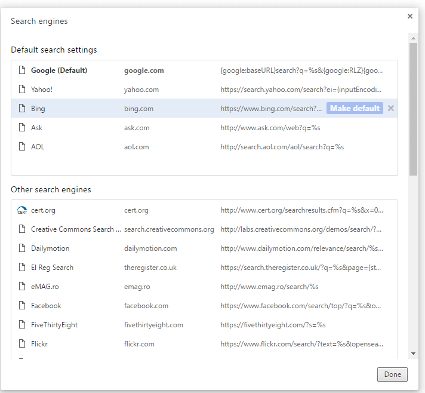Click the bing.com keyword
This screenshot has width=425, height=393.
tap(138, 109)
